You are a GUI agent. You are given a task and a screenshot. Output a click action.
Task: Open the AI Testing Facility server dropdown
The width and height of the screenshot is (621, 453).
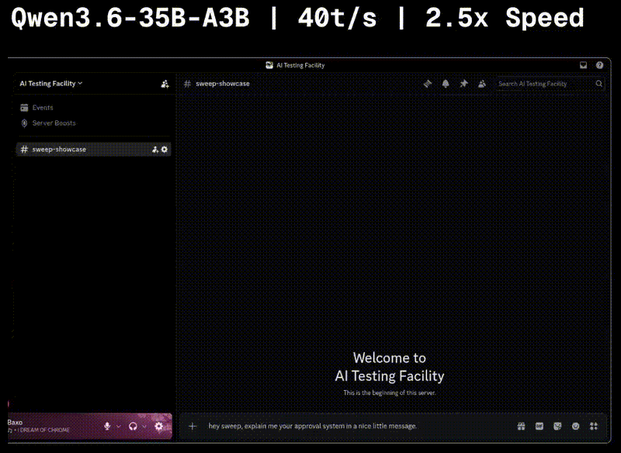coord(51,84)
